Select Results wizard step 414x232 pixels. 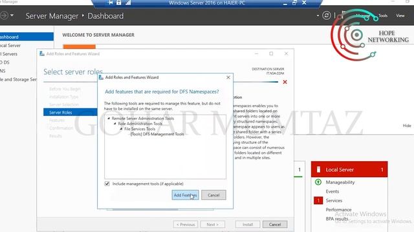(56, 136)
